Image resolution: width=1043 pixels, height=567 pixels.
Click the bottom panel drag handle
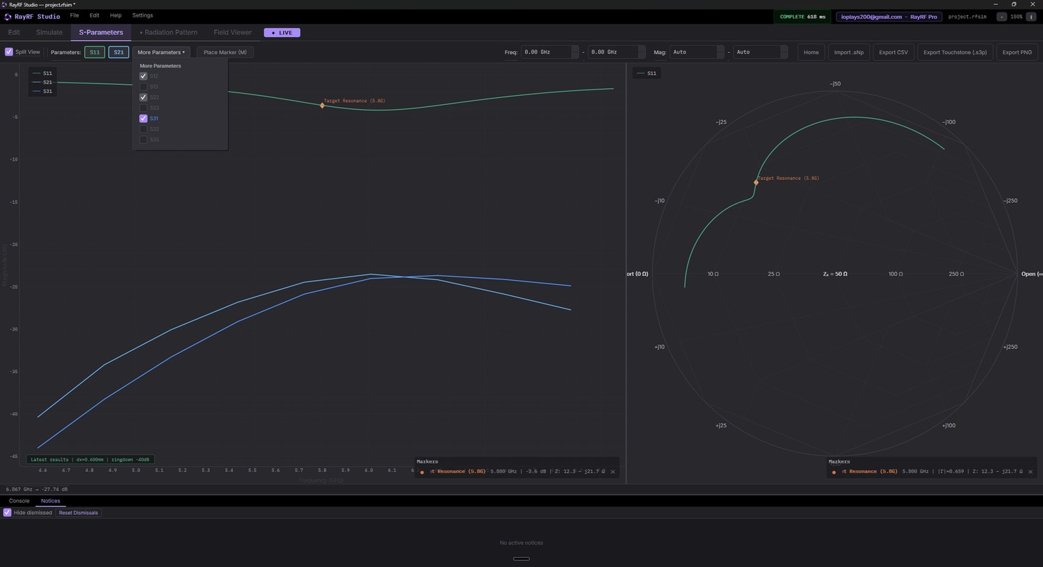[521, 559]
